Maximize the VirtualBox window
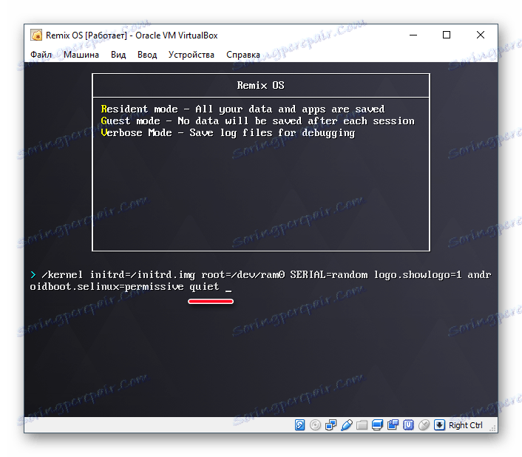This screenshot has height=457, width=522. tap(447, 35)
